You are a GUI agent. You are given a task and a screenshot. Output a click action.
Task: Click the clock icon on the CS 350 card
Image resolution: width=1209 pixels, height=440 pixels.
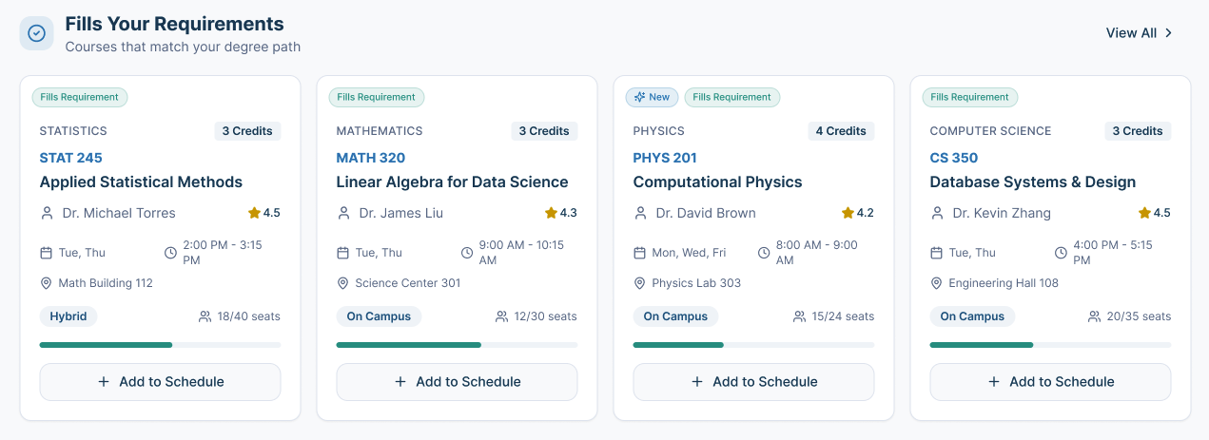(x=1062, y=253)
